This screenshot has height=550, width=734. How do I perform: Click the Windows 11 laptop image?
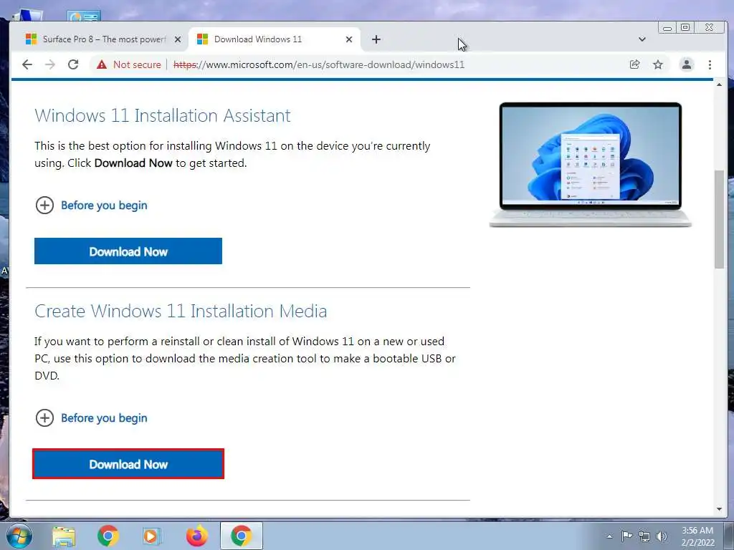tap(591, 165)
